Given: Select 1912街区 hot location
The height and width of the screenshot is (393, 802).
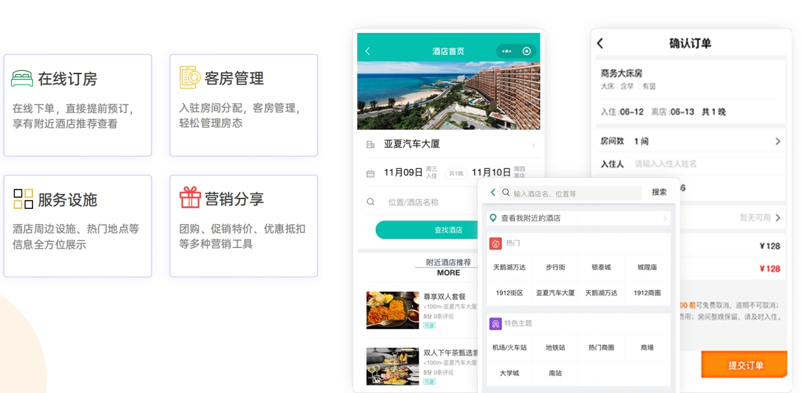Looking at the screenshot, I should (x=509, y=293).
